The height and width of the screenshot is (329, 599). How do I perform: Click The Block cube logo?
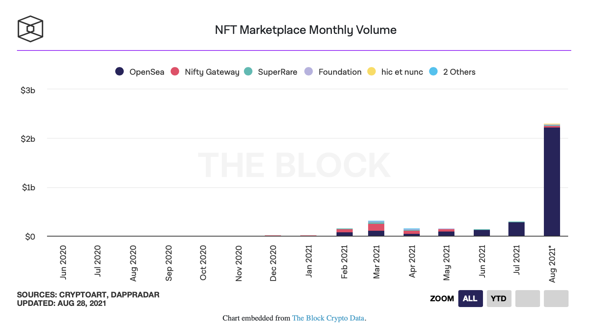[30, 29]
